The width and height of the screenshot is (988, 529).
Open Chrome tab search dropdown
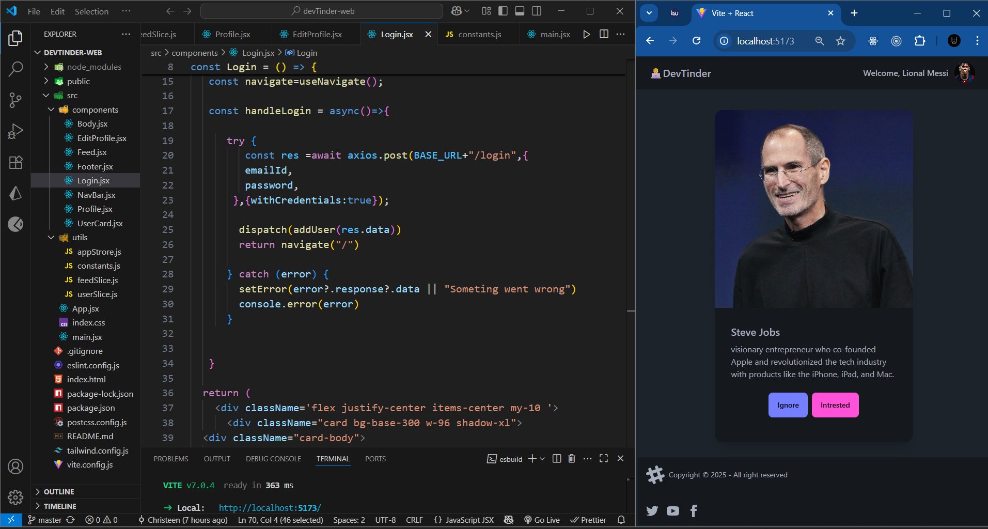click(x=649, y=13)
